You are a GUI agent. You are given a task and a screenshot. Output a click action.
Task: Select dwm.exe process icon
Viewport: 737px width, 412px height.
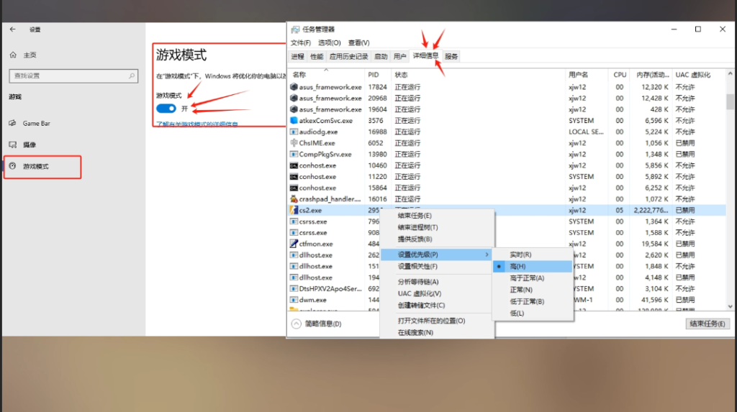point(294,300)
